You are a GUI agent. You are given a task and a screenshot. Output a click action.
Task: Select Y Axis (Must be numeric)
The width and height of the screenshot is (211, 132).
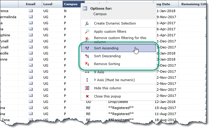coord(114,80)
